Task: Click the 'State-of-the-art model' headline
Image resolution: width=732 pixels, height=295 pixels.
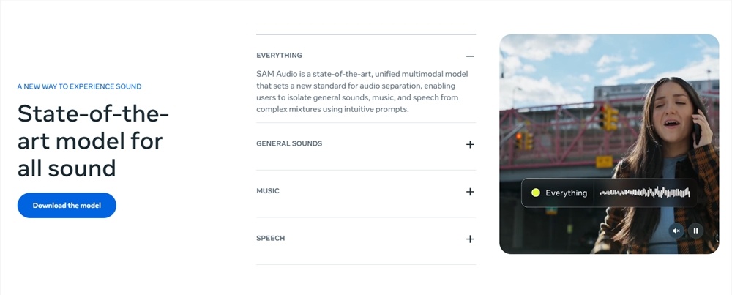Action: pyautogui.click(x=93, y=141)
